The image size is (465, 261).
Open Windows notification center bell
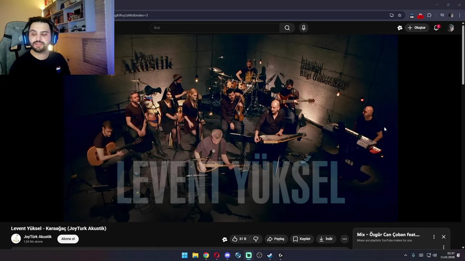coord(458,255)
